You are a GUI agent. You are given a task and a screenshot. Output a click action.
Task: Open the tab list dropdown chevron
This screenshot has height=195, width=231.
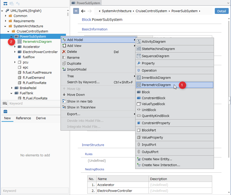[228, 3]
